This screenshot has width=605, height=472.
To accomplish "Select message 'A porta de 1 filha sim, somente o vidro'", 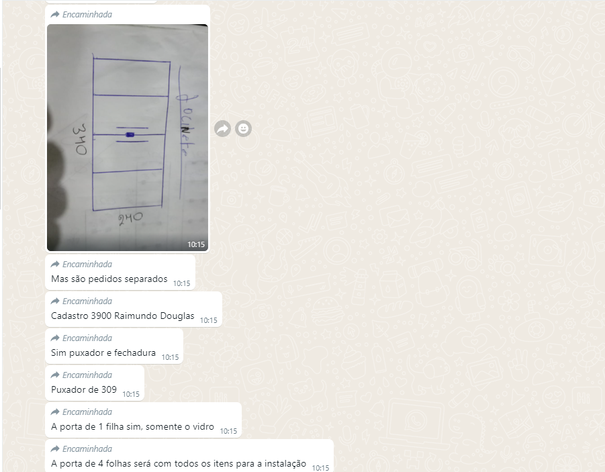I will pos(132,427).
